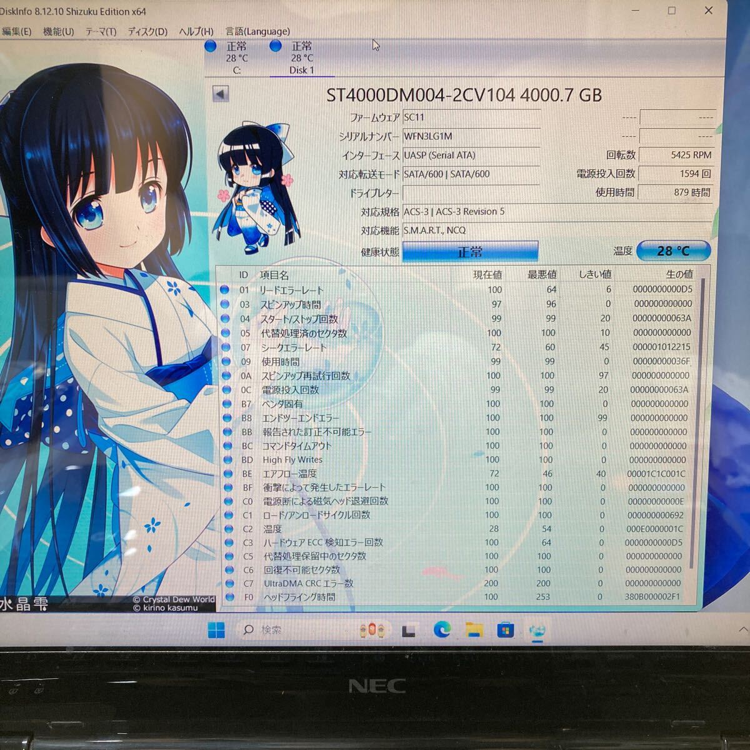Click status icon for BC コマンドタイムアウト
Image resolution: width=750 pixels, height=750 pixels.
(228, 446)
